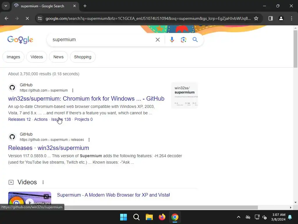Screen dimensions: 298x224
Task: Open the network tray icon
Action: [x=257, y=217]
